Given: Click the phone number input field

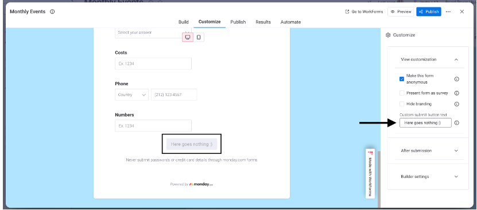Looking at the screenshot, I should 174,94.
